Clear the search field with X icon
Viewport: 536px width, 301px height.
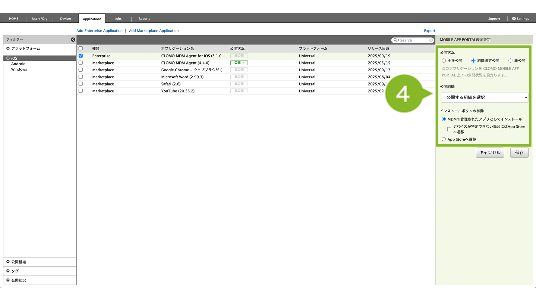[x=431, y=40]
